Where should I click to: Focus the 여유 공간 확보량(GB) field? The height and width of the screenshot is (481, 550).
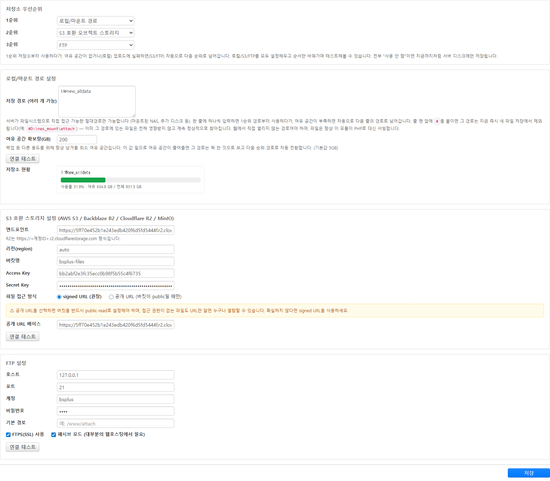pos(77,140)
